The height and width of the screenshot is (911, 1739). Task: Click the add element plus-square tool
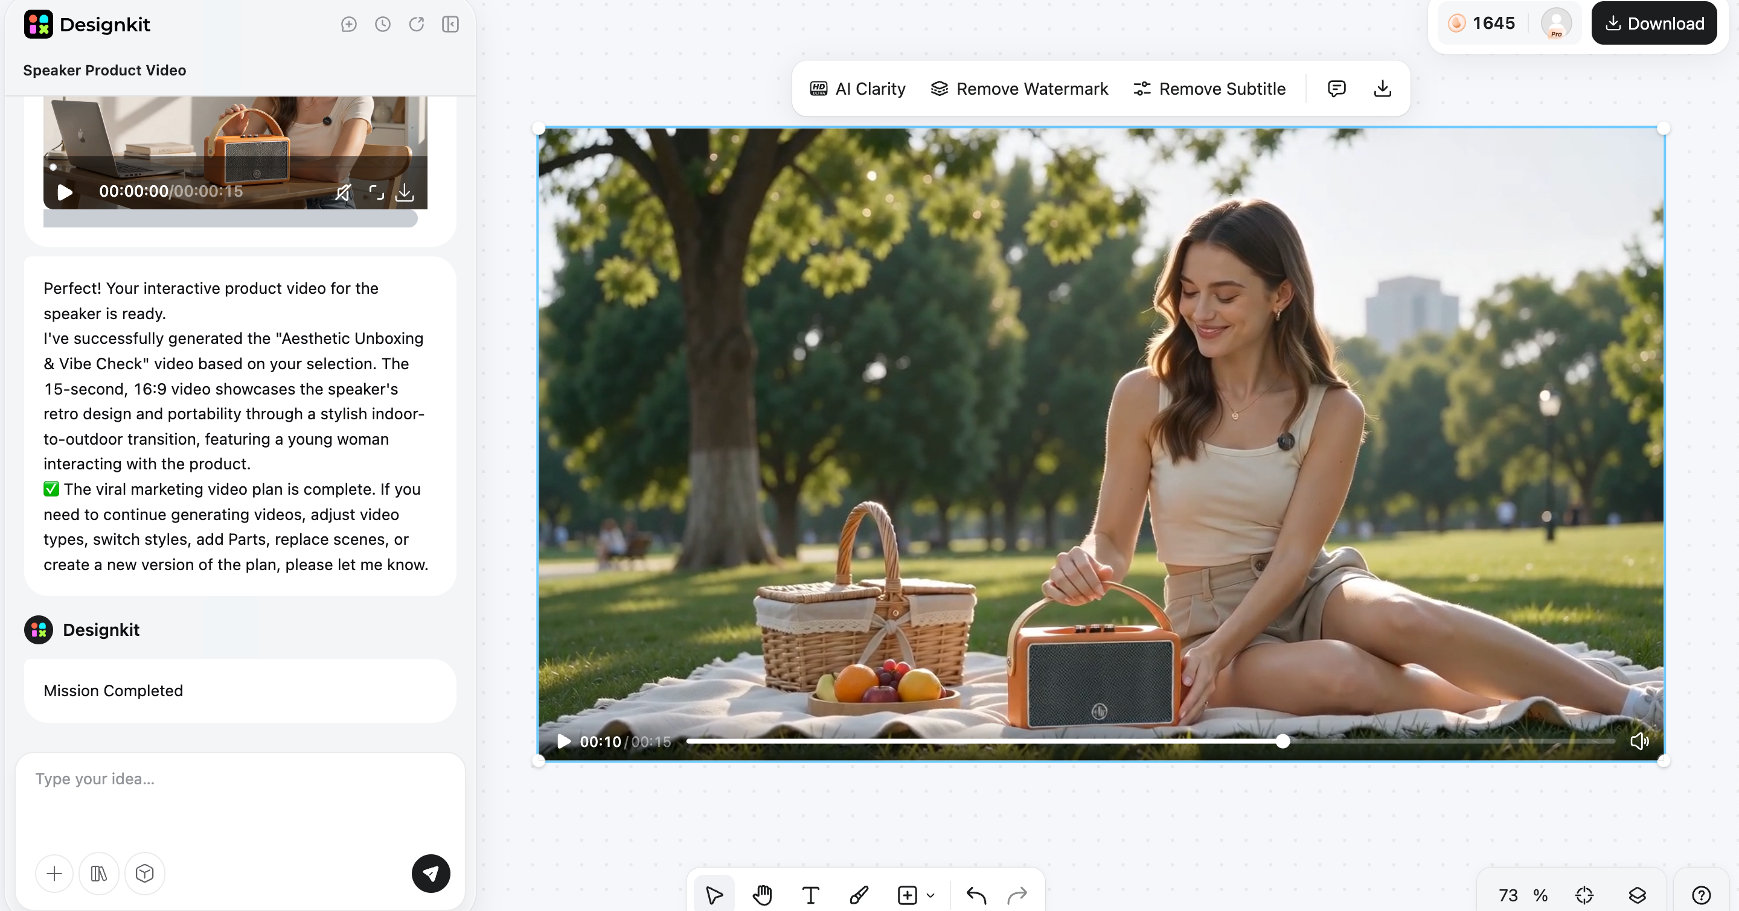coord(908,895)
